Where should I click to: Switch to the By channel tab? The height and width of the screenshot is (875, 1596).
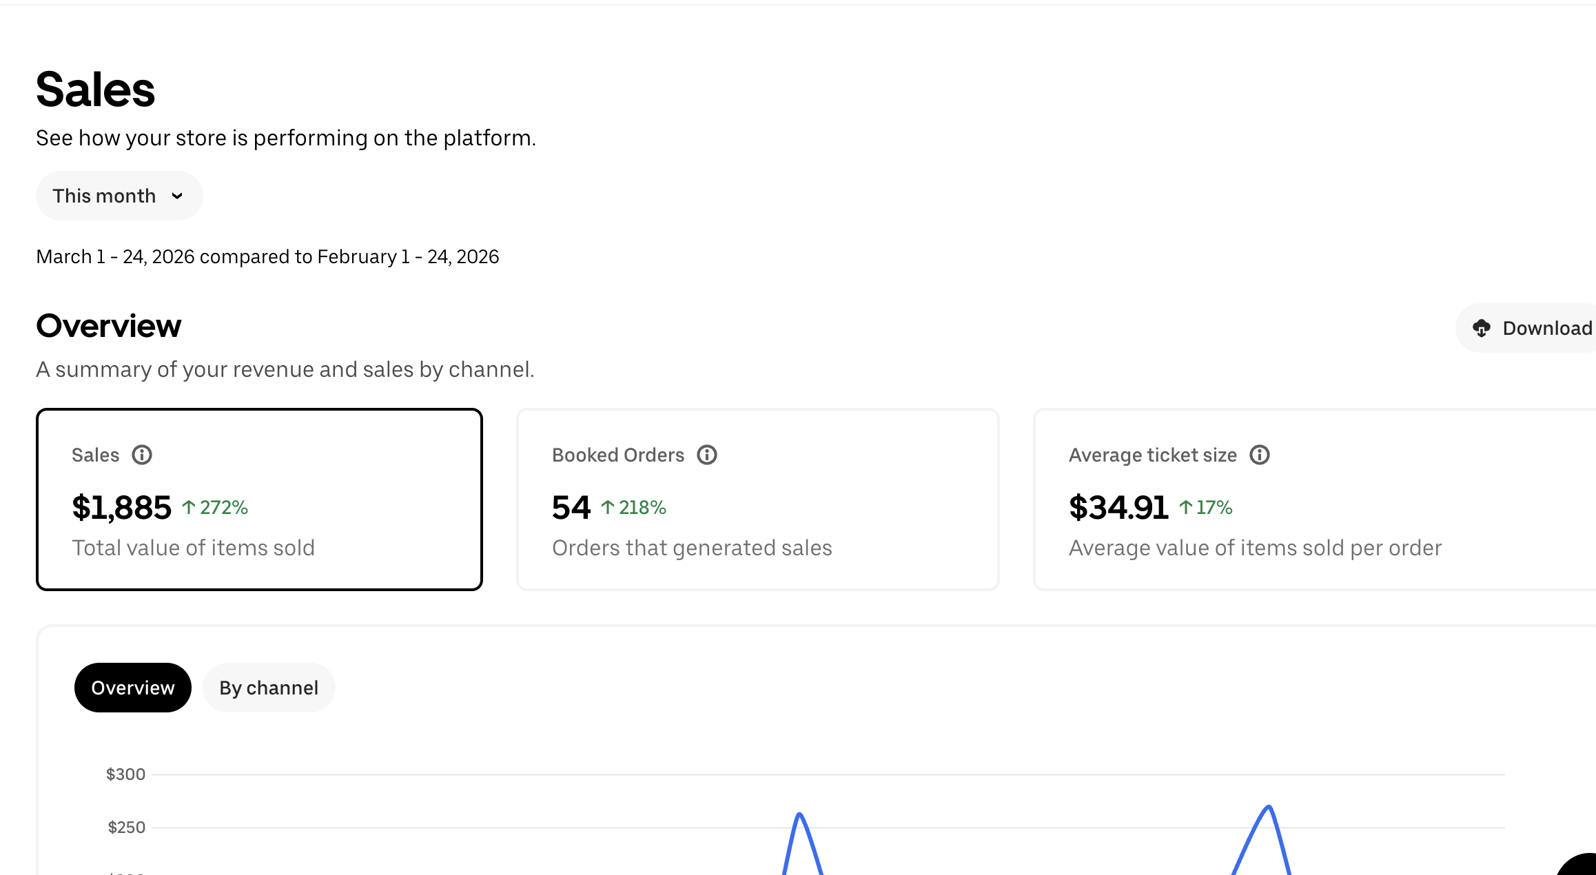(269, 688)
